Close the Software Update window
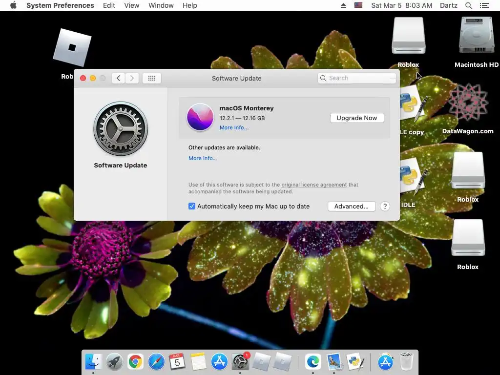Screen dimensions: 500x375 pyautogui.click(x=83, y=78)
